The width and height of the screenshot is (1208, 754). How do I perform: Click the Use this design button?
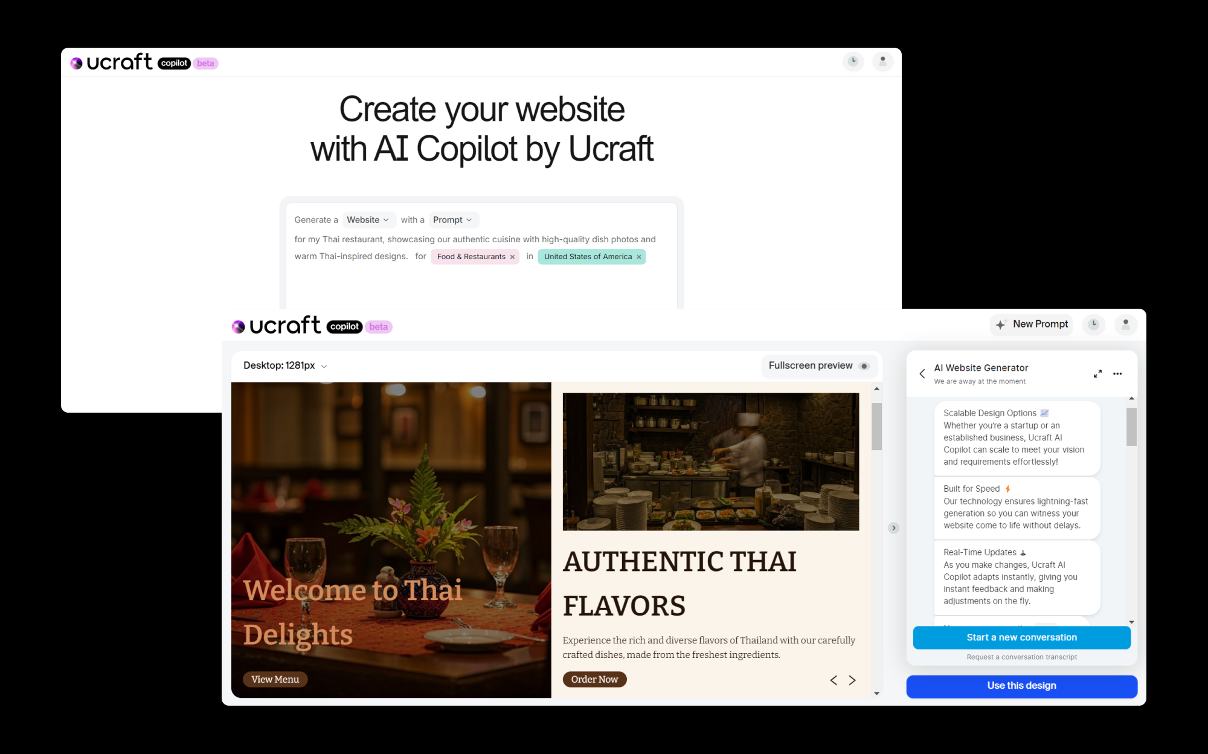pyautogui.click(x=1021, y=685)
